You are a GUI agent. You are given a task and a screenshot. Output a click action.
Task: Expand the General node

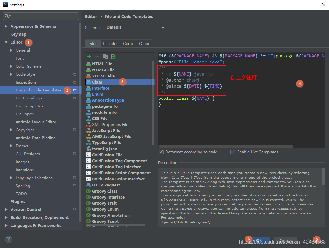(11, 50)
